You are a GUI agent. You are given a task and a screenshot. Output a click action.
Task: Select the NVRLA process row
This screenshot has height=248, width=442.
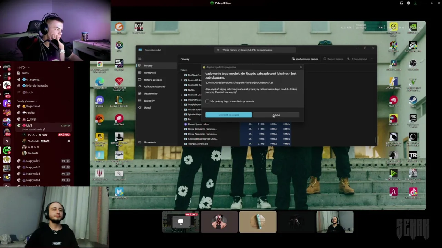pos(191,90)
